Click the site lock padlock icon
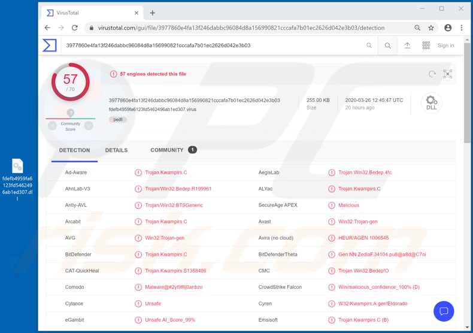 click(92, 28)
